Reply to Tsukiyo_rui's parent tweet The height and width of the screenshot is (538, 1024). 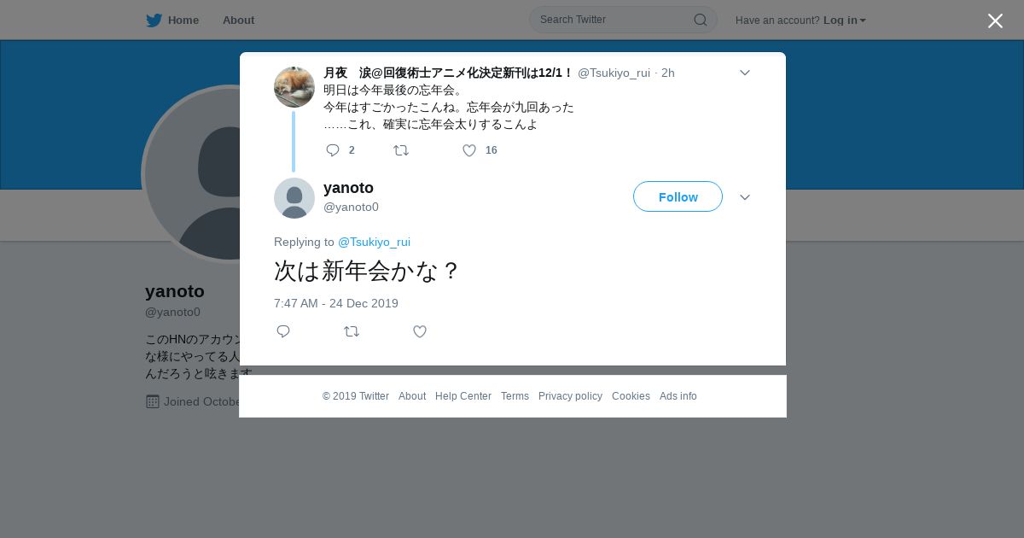[333, 150]
